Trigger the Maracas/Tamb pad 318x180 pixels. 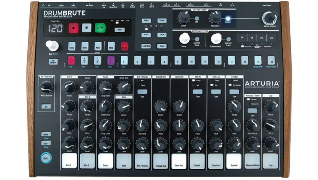point(252,161)
